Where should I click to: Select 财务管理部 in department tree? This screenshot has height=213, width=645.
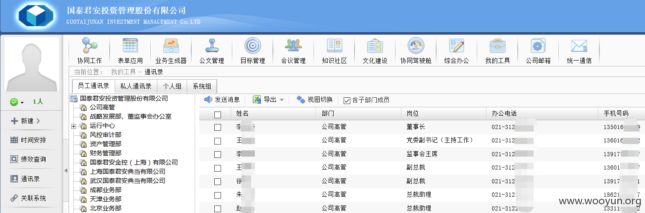105,153
